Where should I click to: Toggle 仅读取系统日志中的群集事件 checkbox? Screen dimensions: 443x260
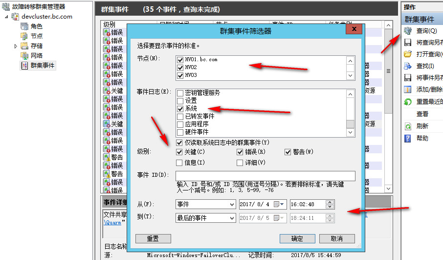click(179, 142)
